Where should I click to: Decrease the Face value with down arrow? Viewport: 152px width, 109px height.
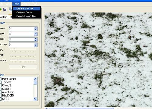click(x=35, y=35)
